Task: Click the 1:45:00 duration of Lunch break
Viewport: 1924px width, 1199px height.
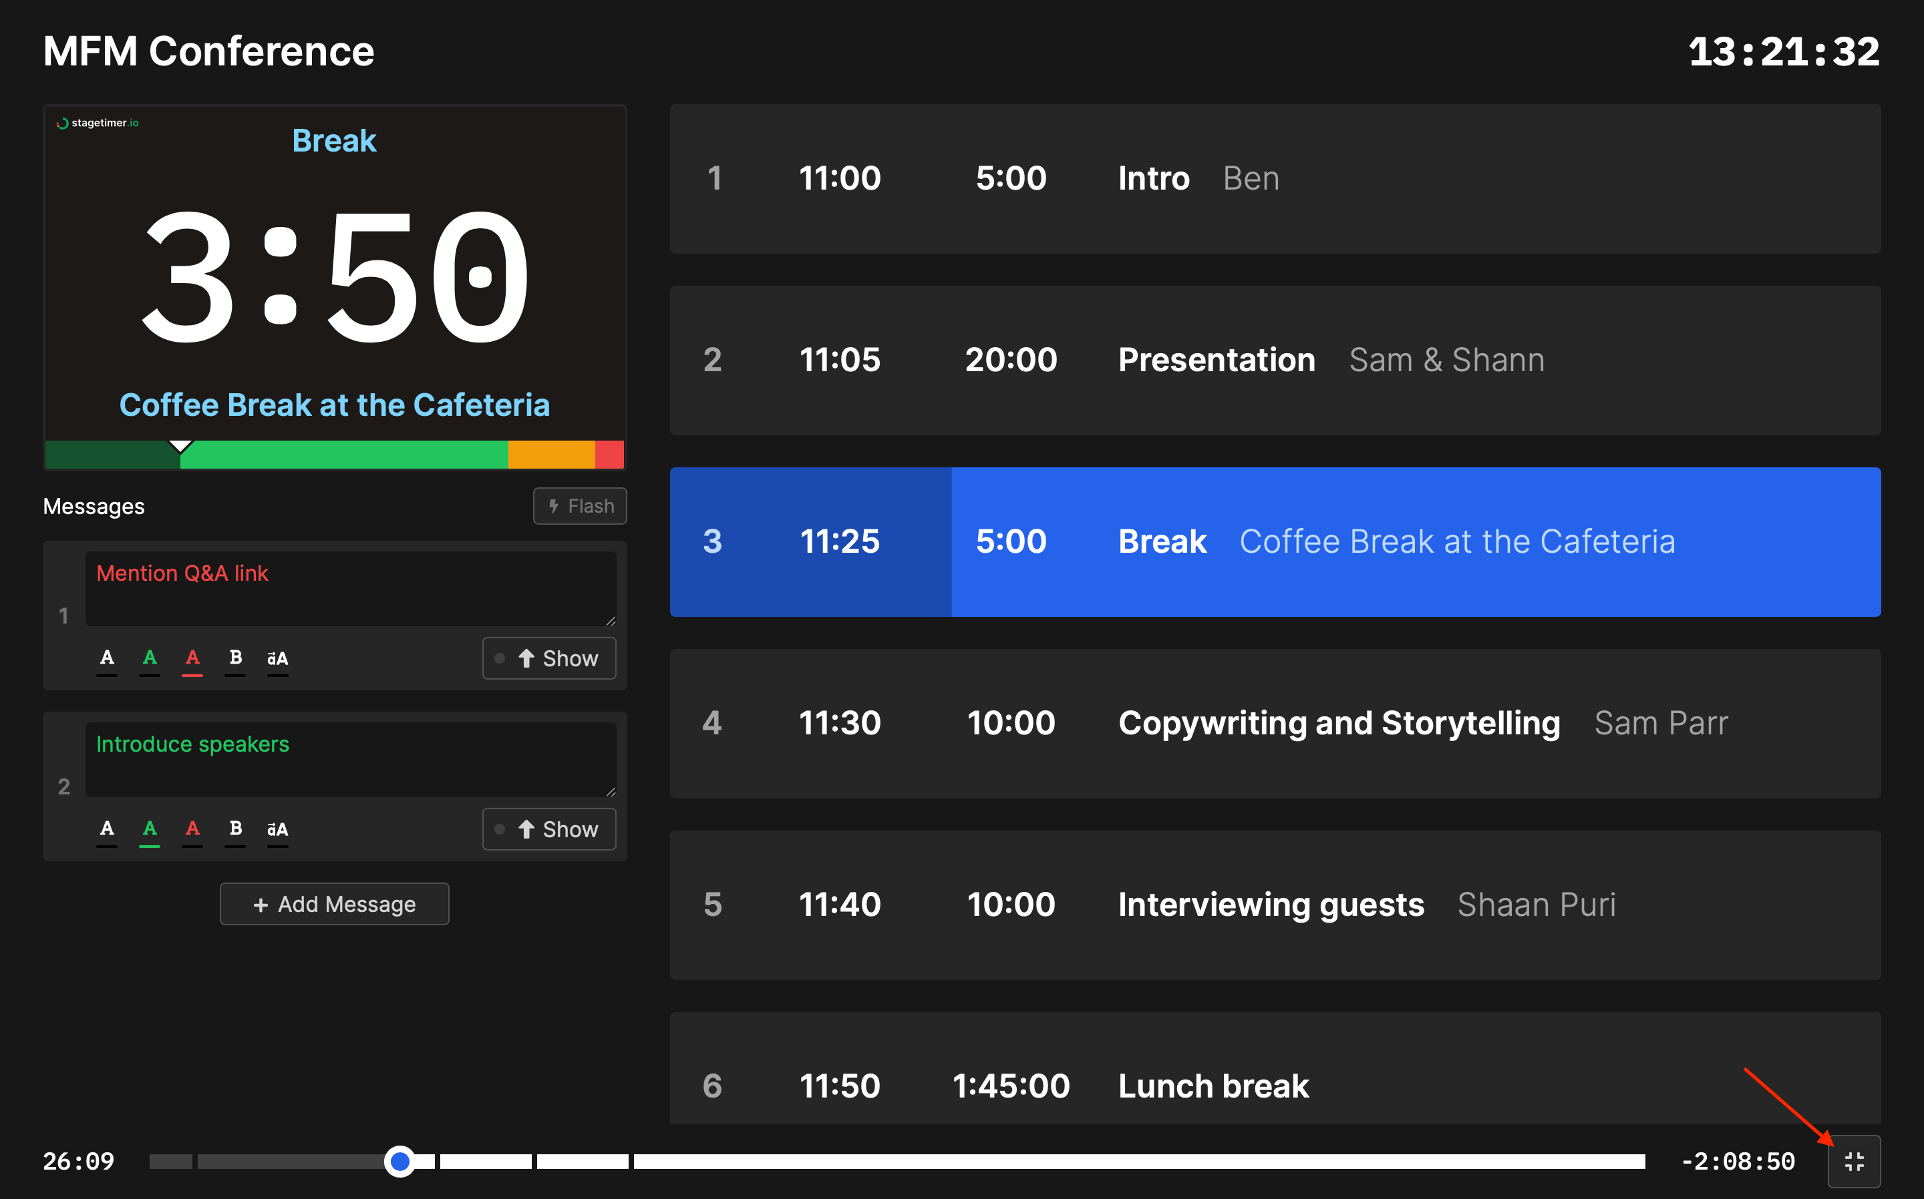Action: coord(1011,1086)
